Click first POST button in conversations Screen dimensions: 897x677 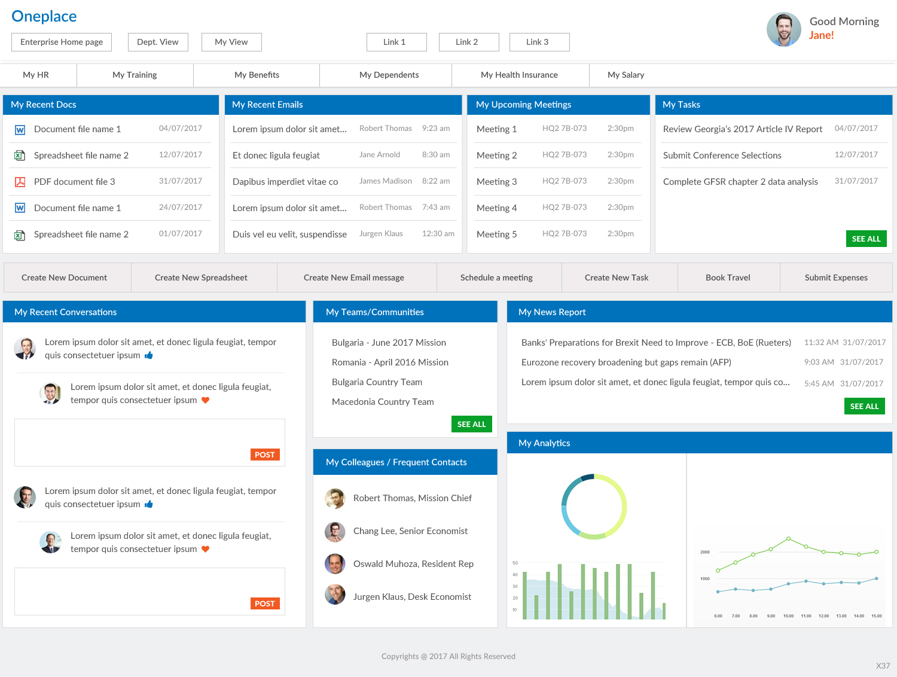pos(265,455)
